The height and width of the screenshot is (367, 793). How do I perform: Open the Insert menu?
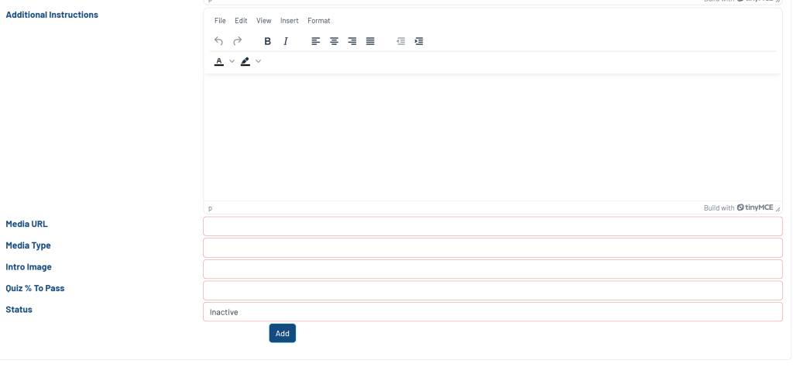(x=289, y=21)
